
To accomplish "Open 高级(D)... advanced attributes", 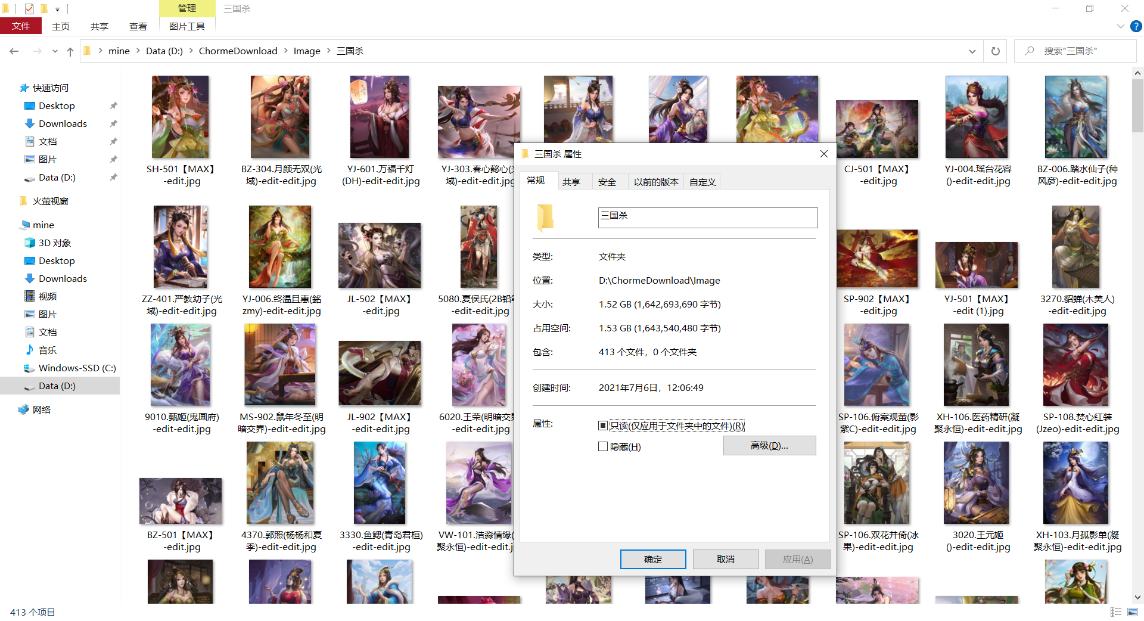I will [x=769, y=445].
